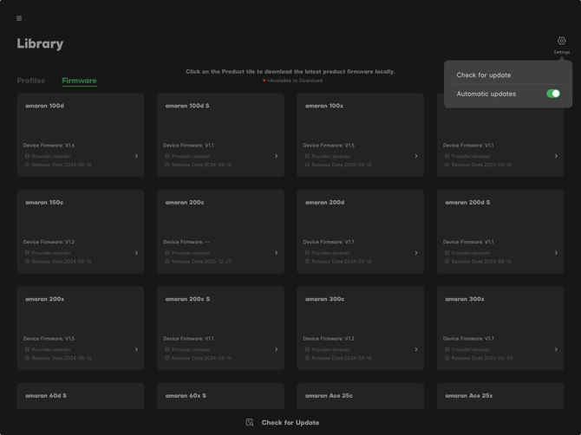Expand the amaran 200c tile chevron
The width and height of the screenshot is (581, 435).
pos(276,253)
